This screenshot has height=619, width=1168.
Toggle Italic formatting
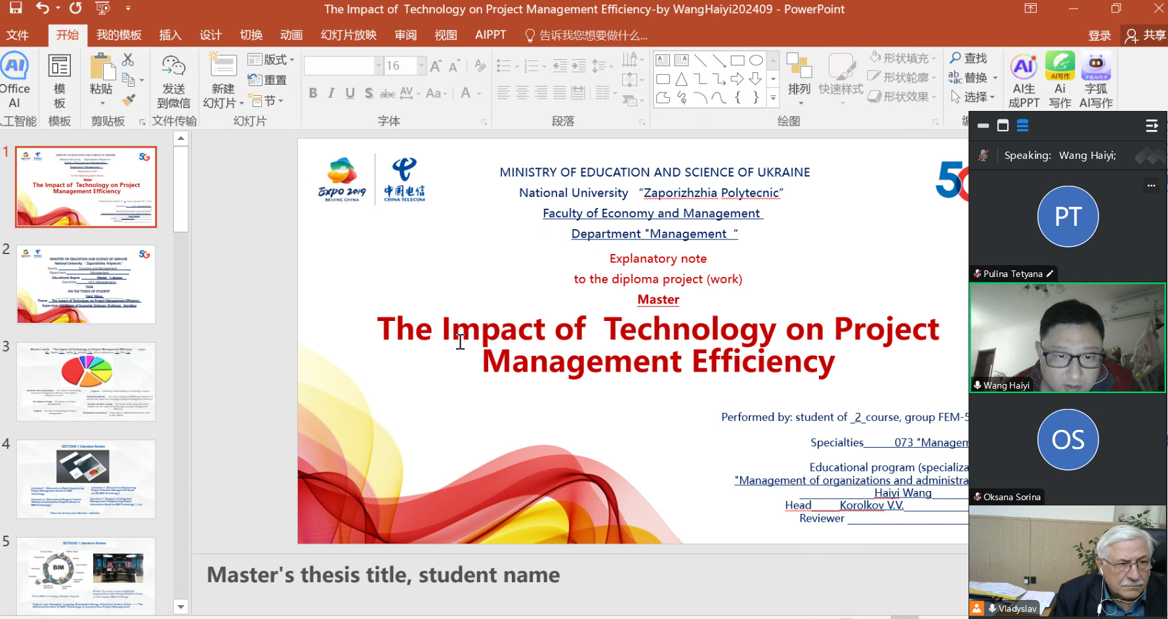(x=331, y=93)
